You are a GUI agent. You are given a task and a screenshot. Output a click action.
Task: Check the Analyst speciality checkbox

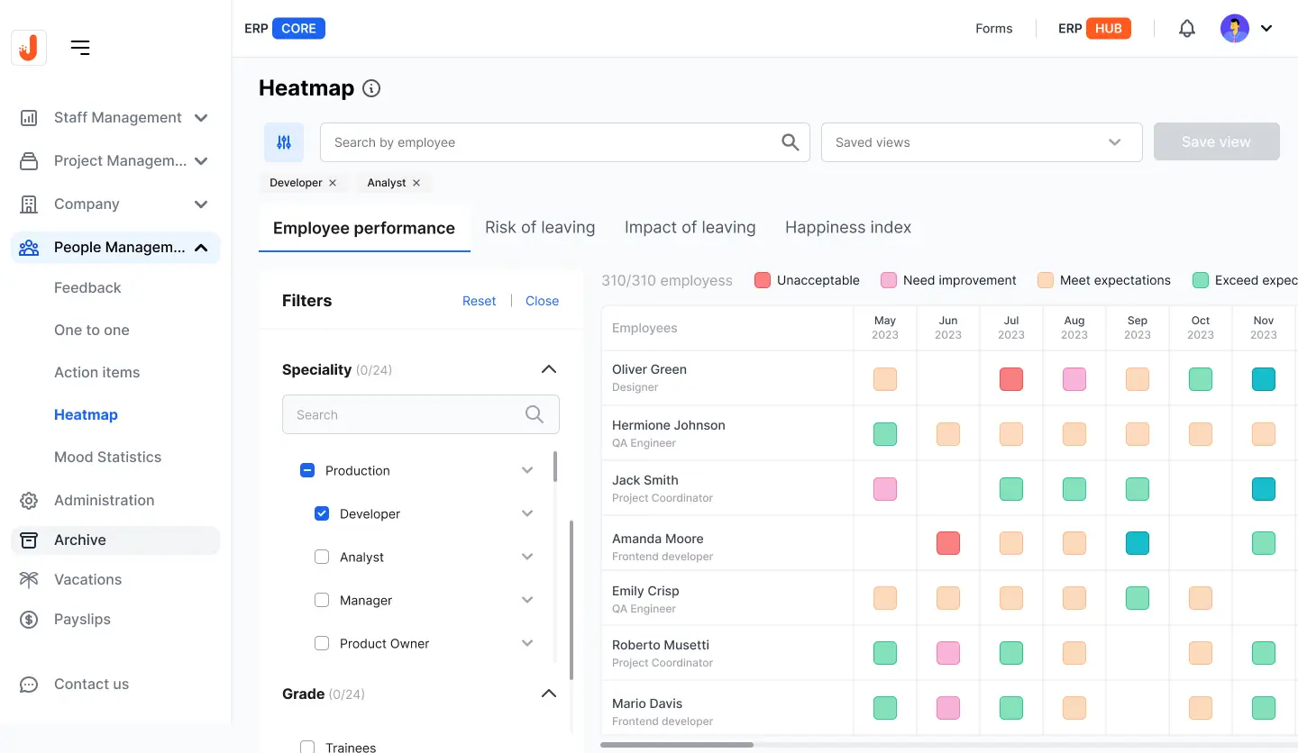click(x=322, y=556)
